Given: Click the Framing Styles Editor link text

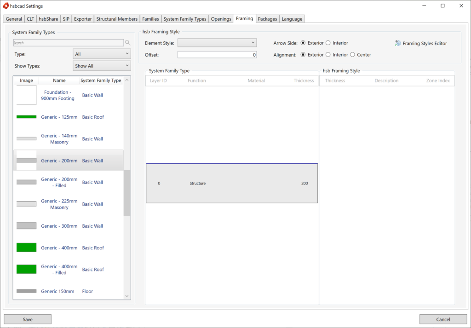Looking at the screenshot, I should [425, 43].
